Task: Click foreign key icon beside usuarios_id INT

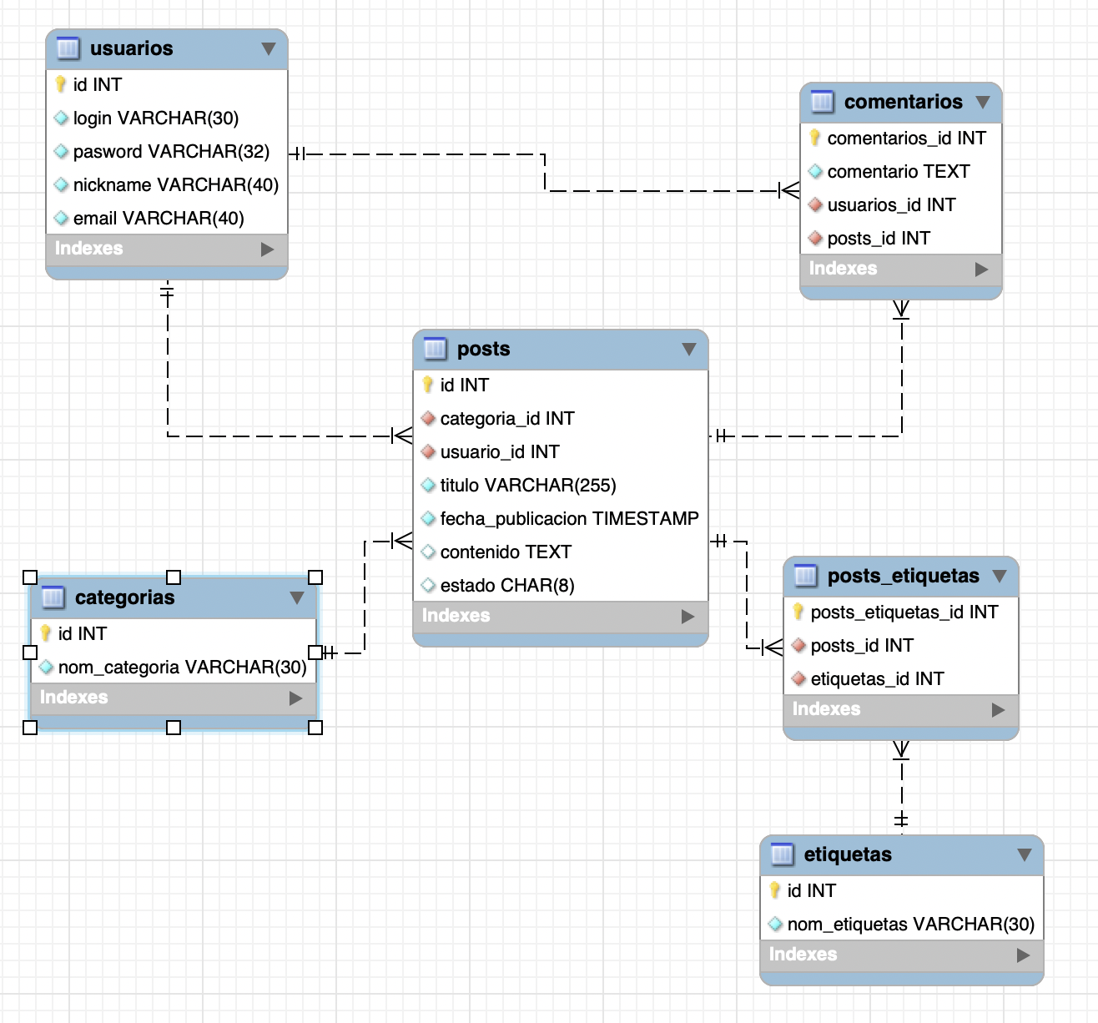Action: [815, 204]
